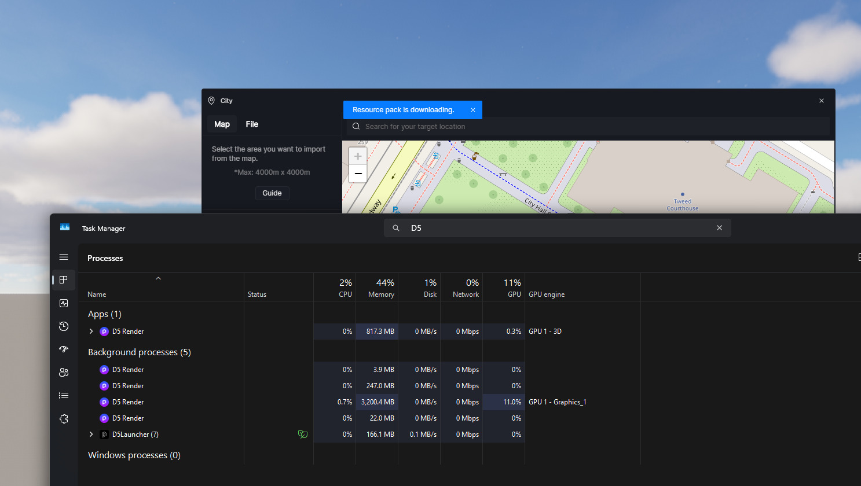Dismiss the resource pack downloading notification

(473, 110)
